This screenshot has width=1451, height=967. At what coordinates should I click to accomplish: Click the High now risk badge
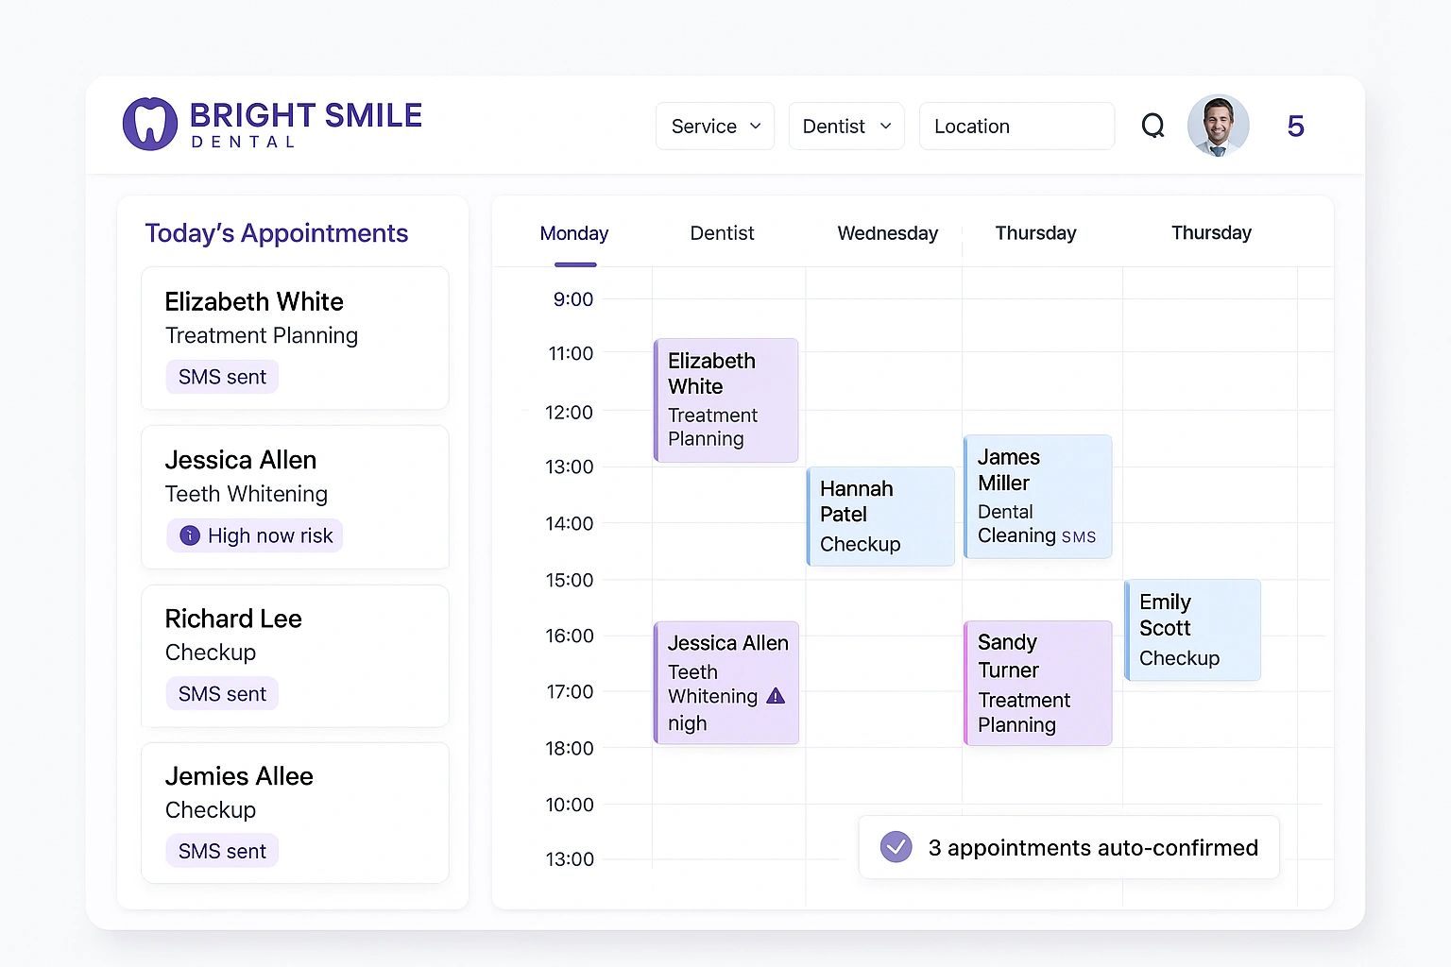[255, 535]
